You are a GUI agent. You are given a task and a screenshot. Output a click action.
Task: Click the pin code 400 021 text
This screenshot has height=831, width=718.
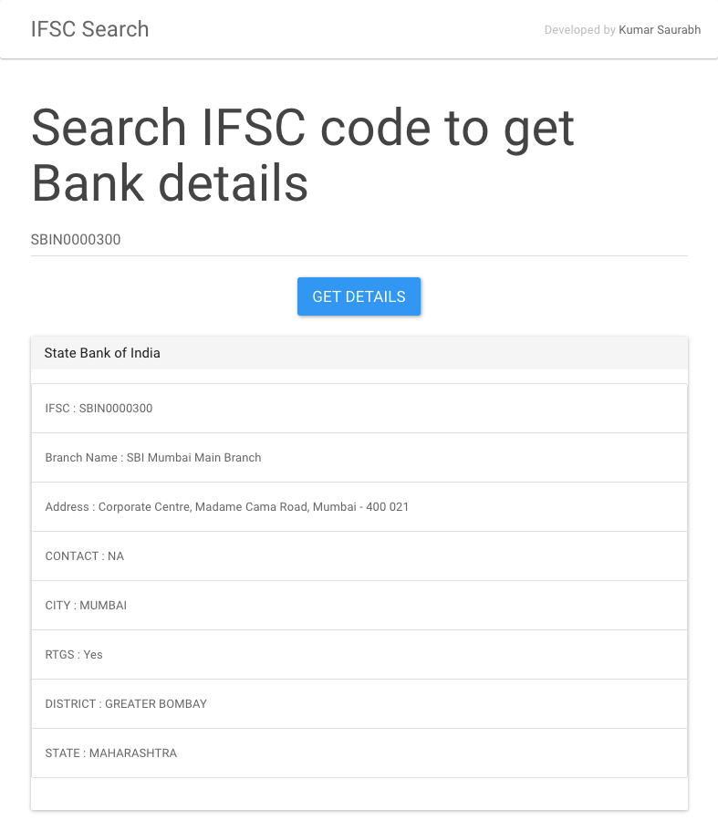pyautogui.click(x=388, y=506)
